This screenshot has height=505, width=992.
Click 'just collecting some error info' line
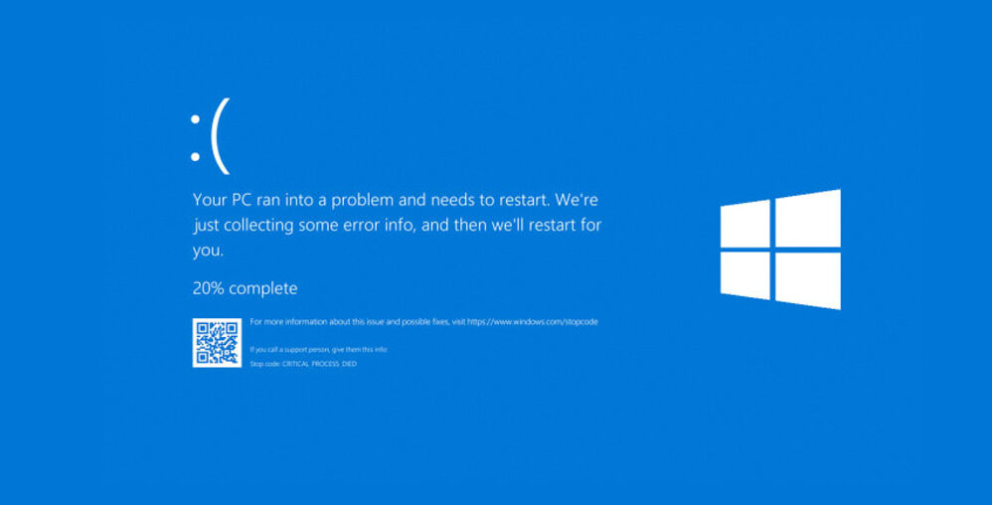point(397,226)
